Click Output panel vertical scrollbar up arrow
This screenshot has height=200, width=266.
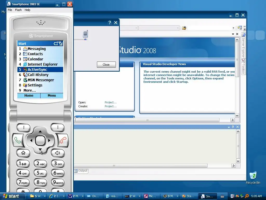(238, 132)
